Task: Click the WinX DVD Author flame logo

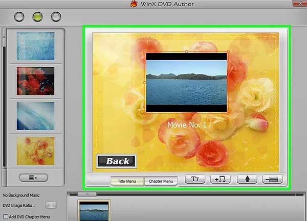Action: [x=134, y=4]
